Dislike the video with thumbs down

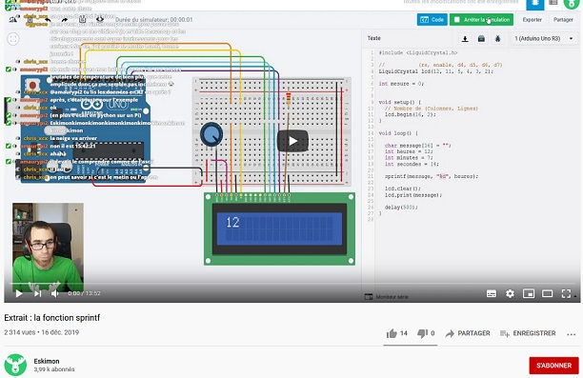pyautogui.click(x=426, y=333)
